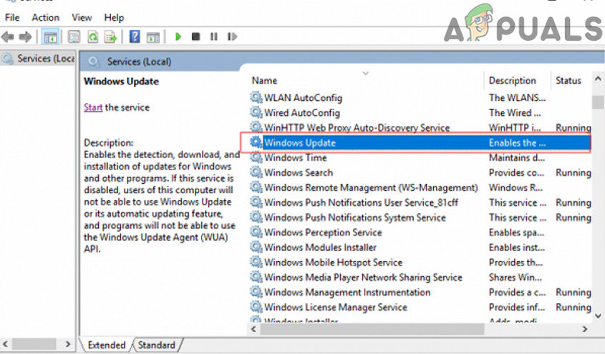Click the Running status of Windows Search
This screenshot has height=354, width=605.
[573, 172]
